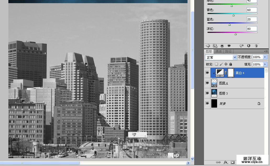The width and height of the screenshot is (270, 166).
Task: Delete the adjustment layer via trash icon
Action: click(x=256, y=46)
